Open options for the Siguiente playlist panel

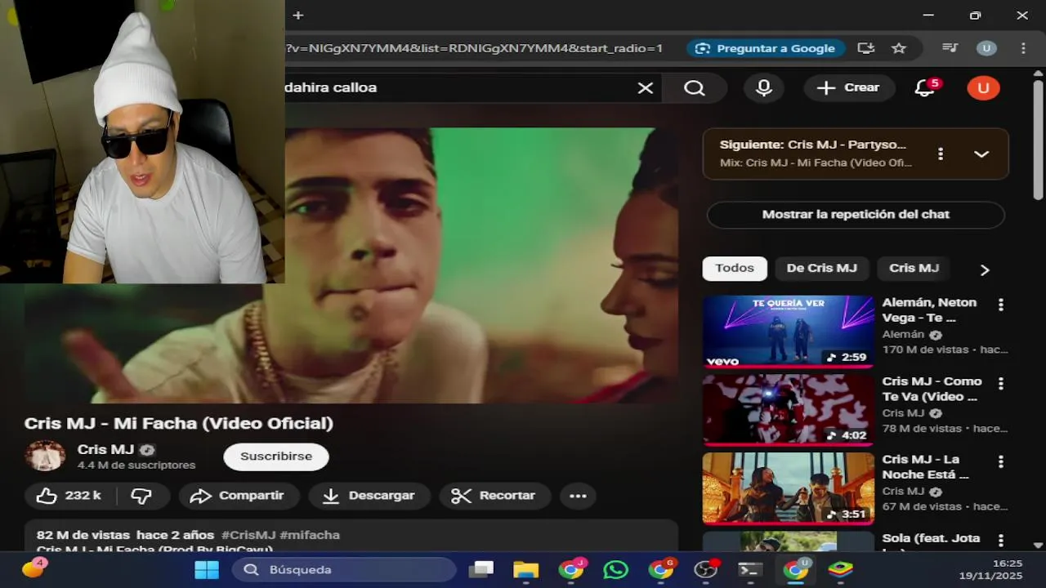(941, 154)
